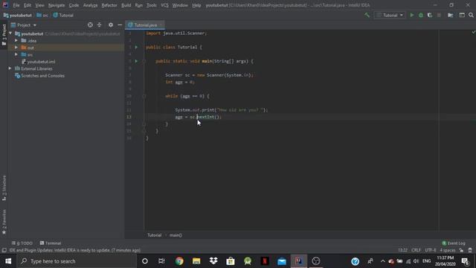
Task: Click the IntelliJ IDEA taskbar icon
Action: [299, 261]
